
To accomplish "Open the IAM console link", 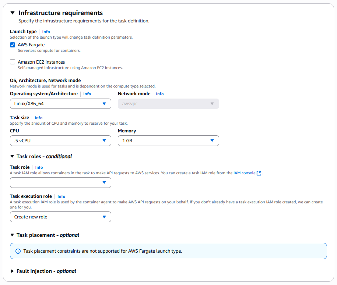I will [244, 173].
